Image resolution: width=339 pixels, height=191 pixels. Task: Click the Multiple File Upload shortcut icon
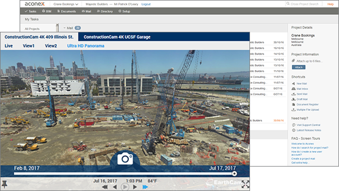click(293, 110)
